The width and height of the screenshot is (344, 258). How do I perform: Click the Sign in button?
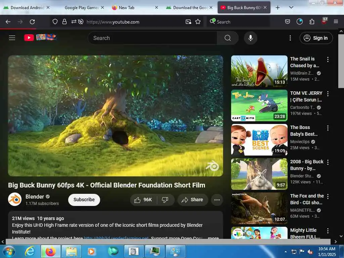(x=316, y=38)
